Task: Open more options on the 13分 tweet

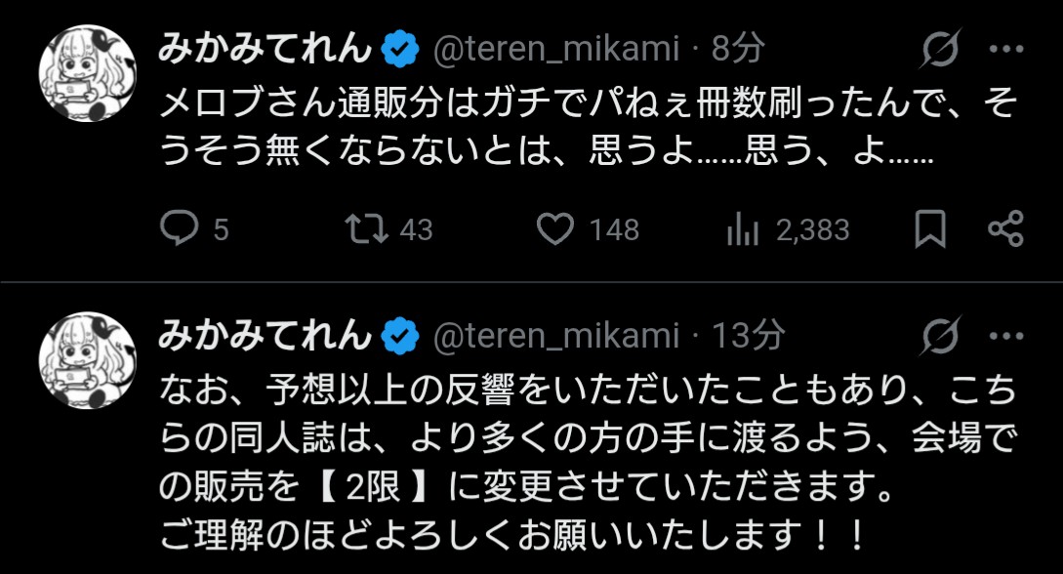Action: pyautogui.click(x=1005, y=336)
